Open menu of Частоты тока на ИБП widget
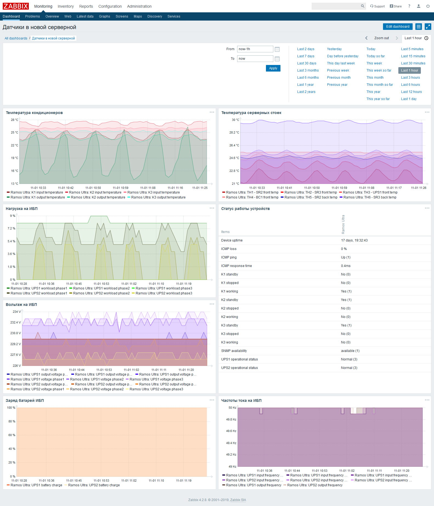Screen dimensions: 434x506 [427, 400]
